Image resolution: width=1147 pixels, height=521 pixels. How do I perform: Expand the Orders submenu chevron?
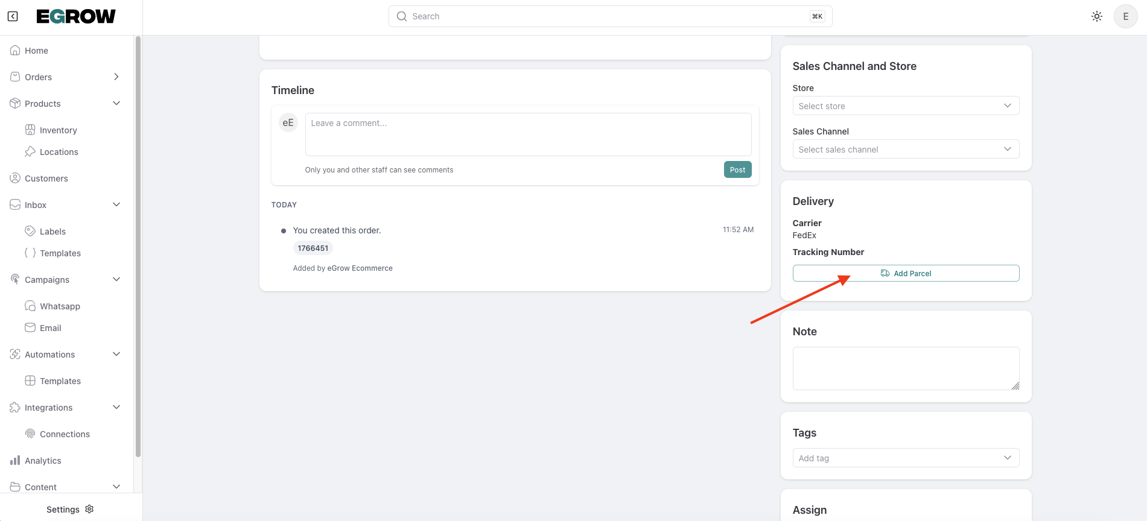point(116,77)
